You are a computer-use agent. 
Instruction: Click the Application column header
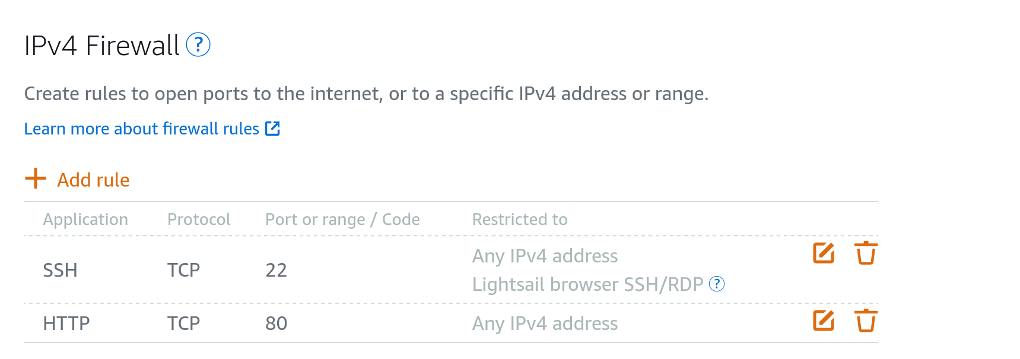tap(85, 219)
